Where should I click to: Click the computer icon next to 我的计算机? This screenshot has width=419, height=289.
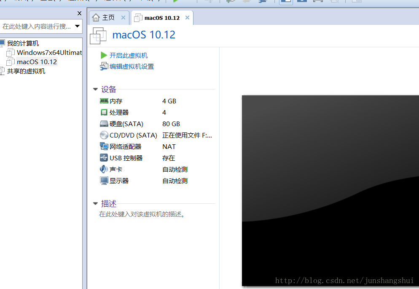pyautogui.click(x=3, y=43)
